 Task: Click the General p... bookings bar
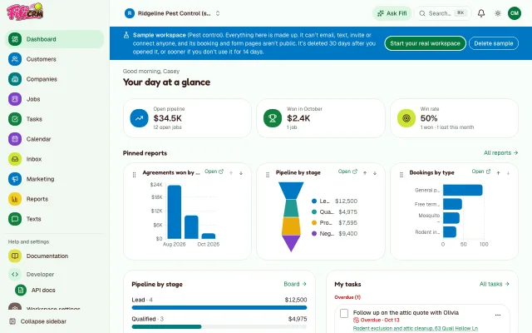pos(463,191)
